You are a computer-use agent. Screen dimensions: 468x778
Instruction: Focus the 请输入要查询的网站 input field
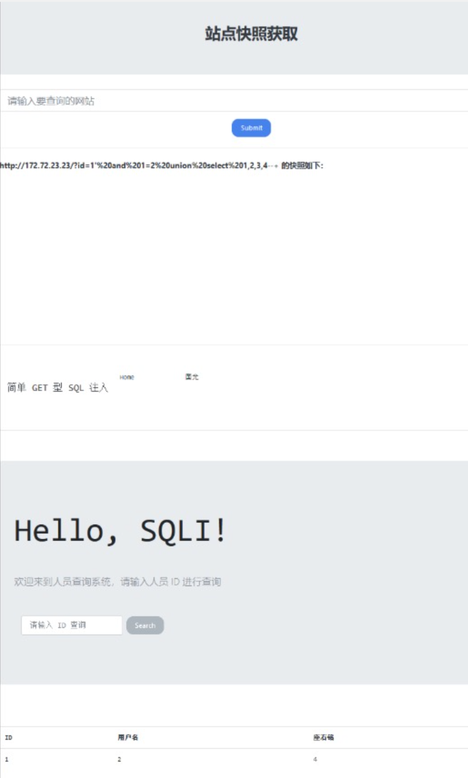click(234, 100)
